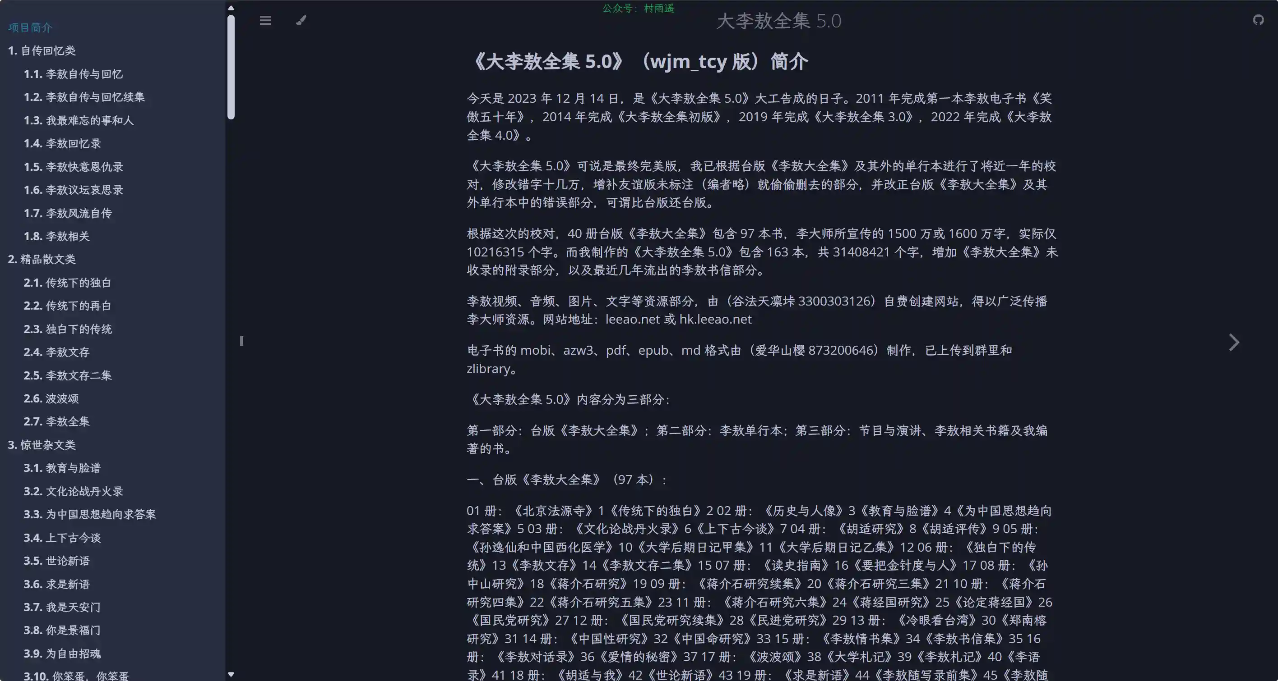Click the 公众号 村雨遥 banner text
The height and width of the screenshot is (681, 1278).
click(x=638, y=9)
